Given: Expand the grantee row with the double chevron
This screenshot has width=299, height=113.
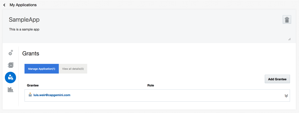Looking at the screenshot, I should [x=286, y=96].
